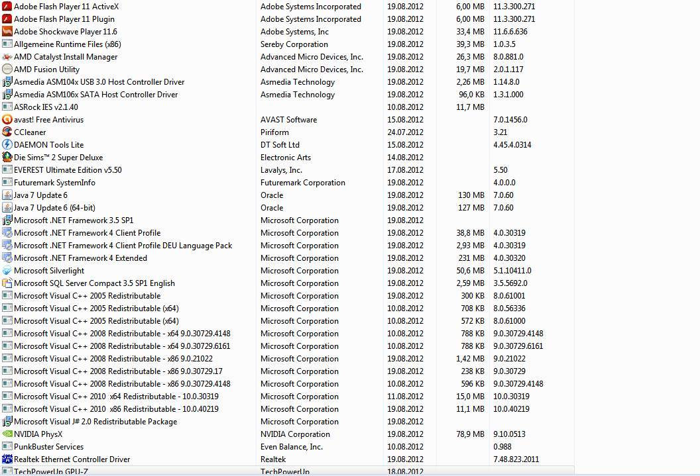
Task: Click size value 33,4 MB
Action: (x=470, y=32)
